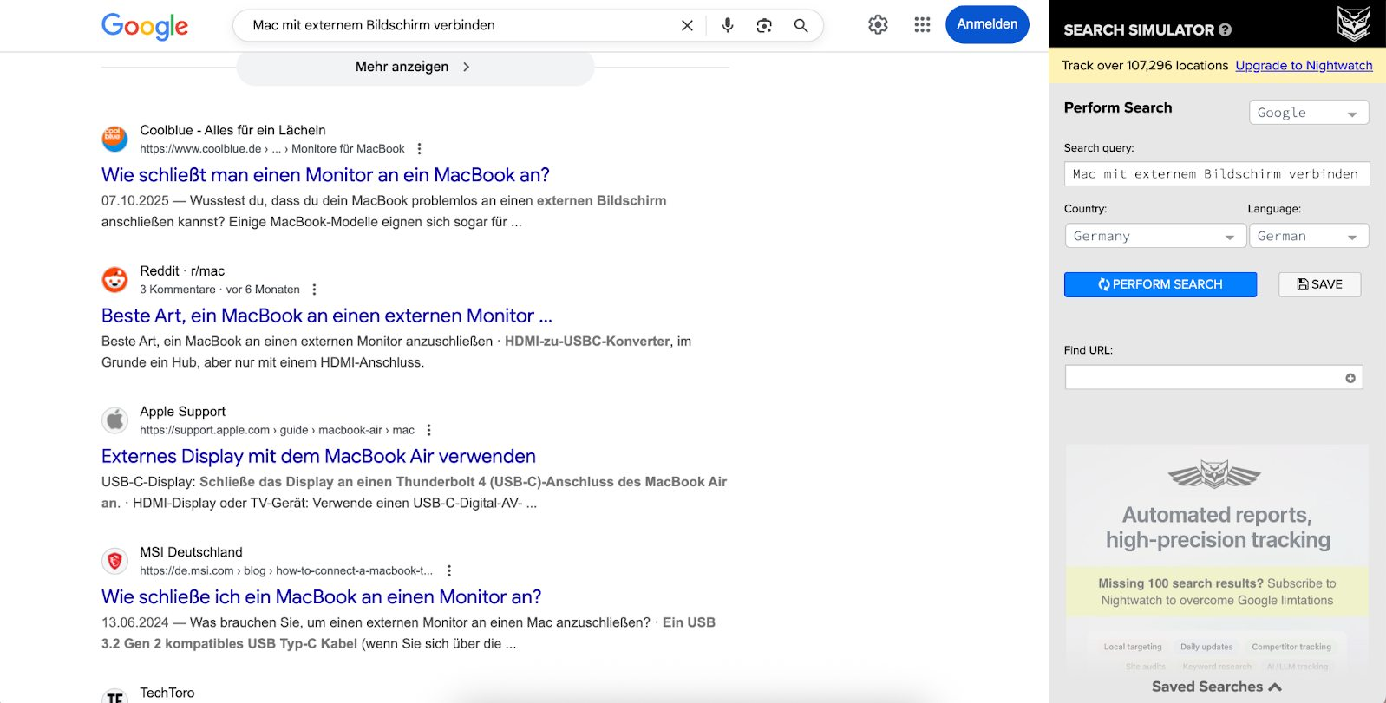Open the Language dropdown set to German
1386x703 pixels.
point(1309,236)
